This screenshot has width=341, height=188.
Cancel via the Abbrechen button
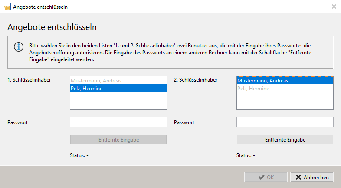click(x=312, y=177)
